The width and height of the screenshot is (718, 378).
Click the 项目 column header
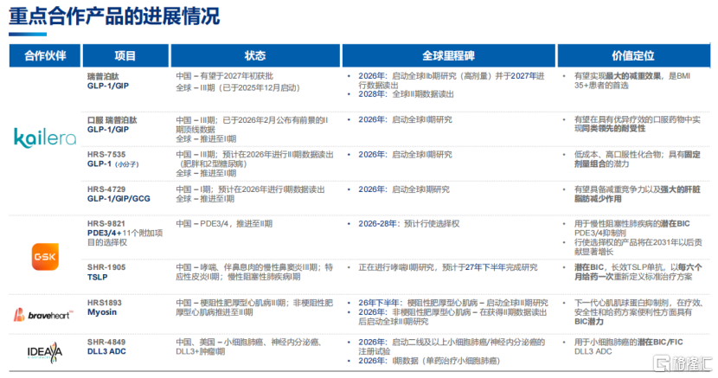tap(125, 55)
